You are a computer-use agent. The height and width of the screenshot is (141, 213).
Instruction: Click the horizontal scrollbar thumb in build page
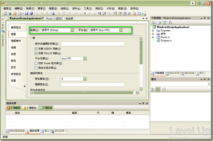coord(83,92)
